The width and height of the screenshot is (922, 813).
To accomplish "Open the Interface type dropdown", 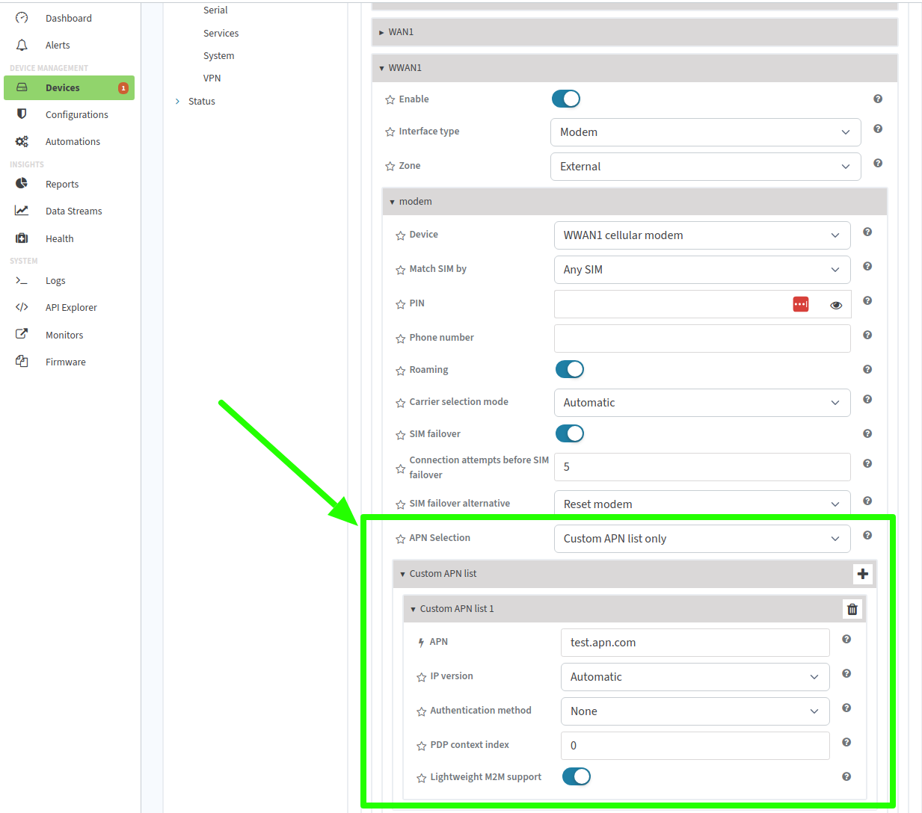I will pos(705,132).
